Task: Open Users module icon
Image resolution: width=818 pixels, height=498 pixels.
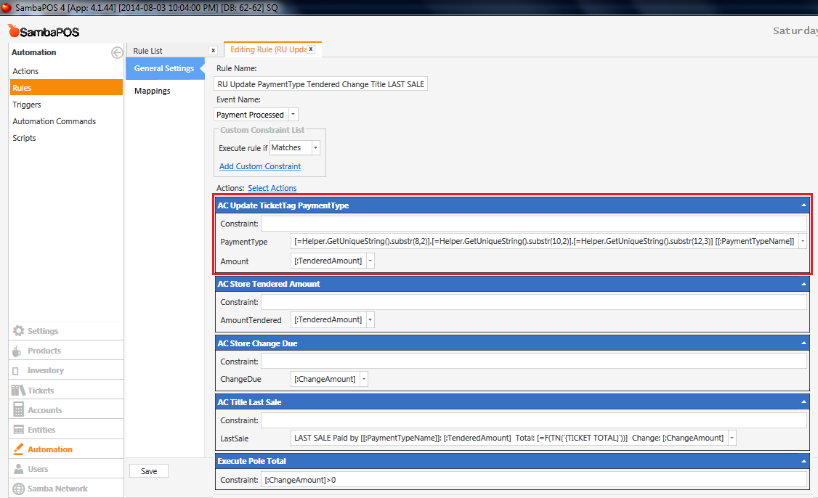Action: [x=18, y=469]
